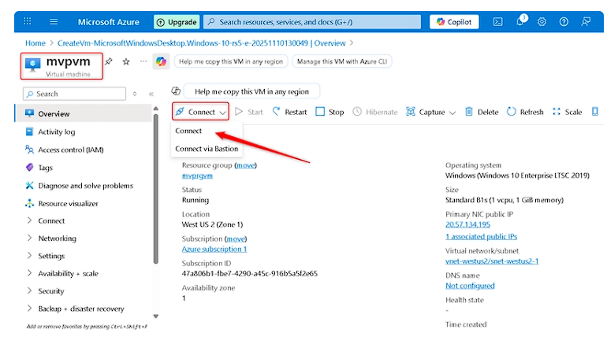
Task: Expand the Networking section in sidebar
Action: point(57,238)
